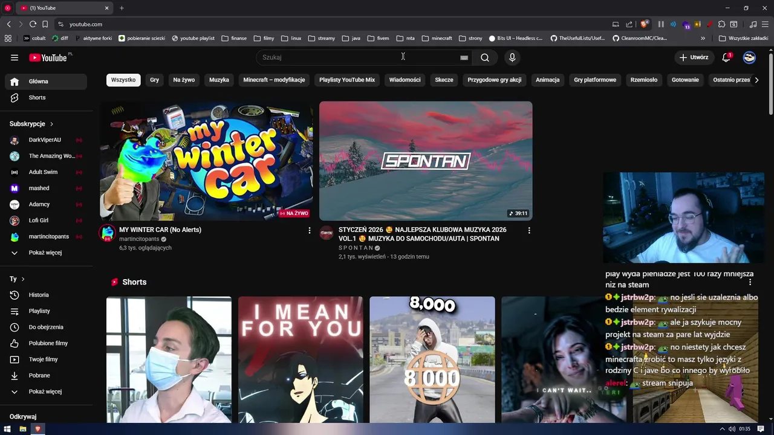Open the YouTube hamburger guide menu
The width and height of the screenshot is (774, 435).
point(15,57)
